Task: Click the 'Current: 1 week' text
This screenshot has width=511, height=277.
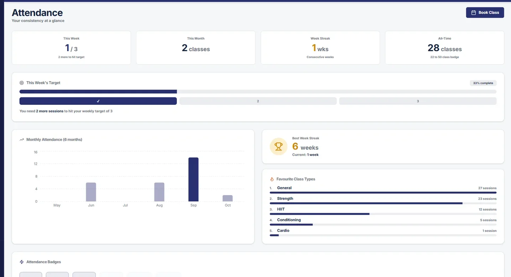Action: coord(305,155)
